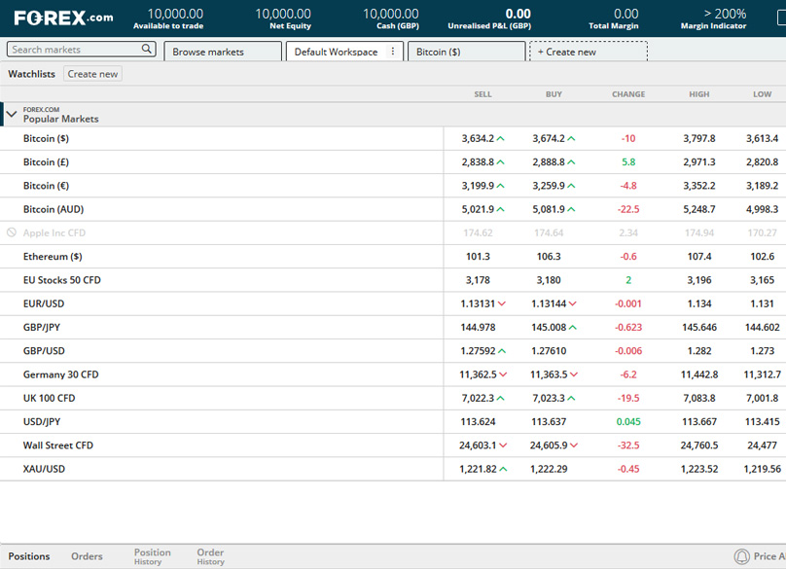
Task: Click the Price Alerts bell icon
Action: (x=742, y=556)
